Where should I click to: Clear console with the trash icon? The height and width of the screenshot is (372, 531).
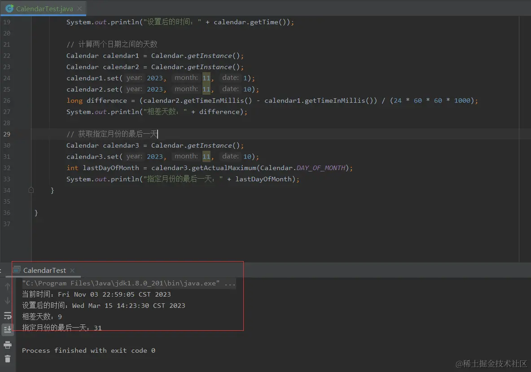point(8,359)
